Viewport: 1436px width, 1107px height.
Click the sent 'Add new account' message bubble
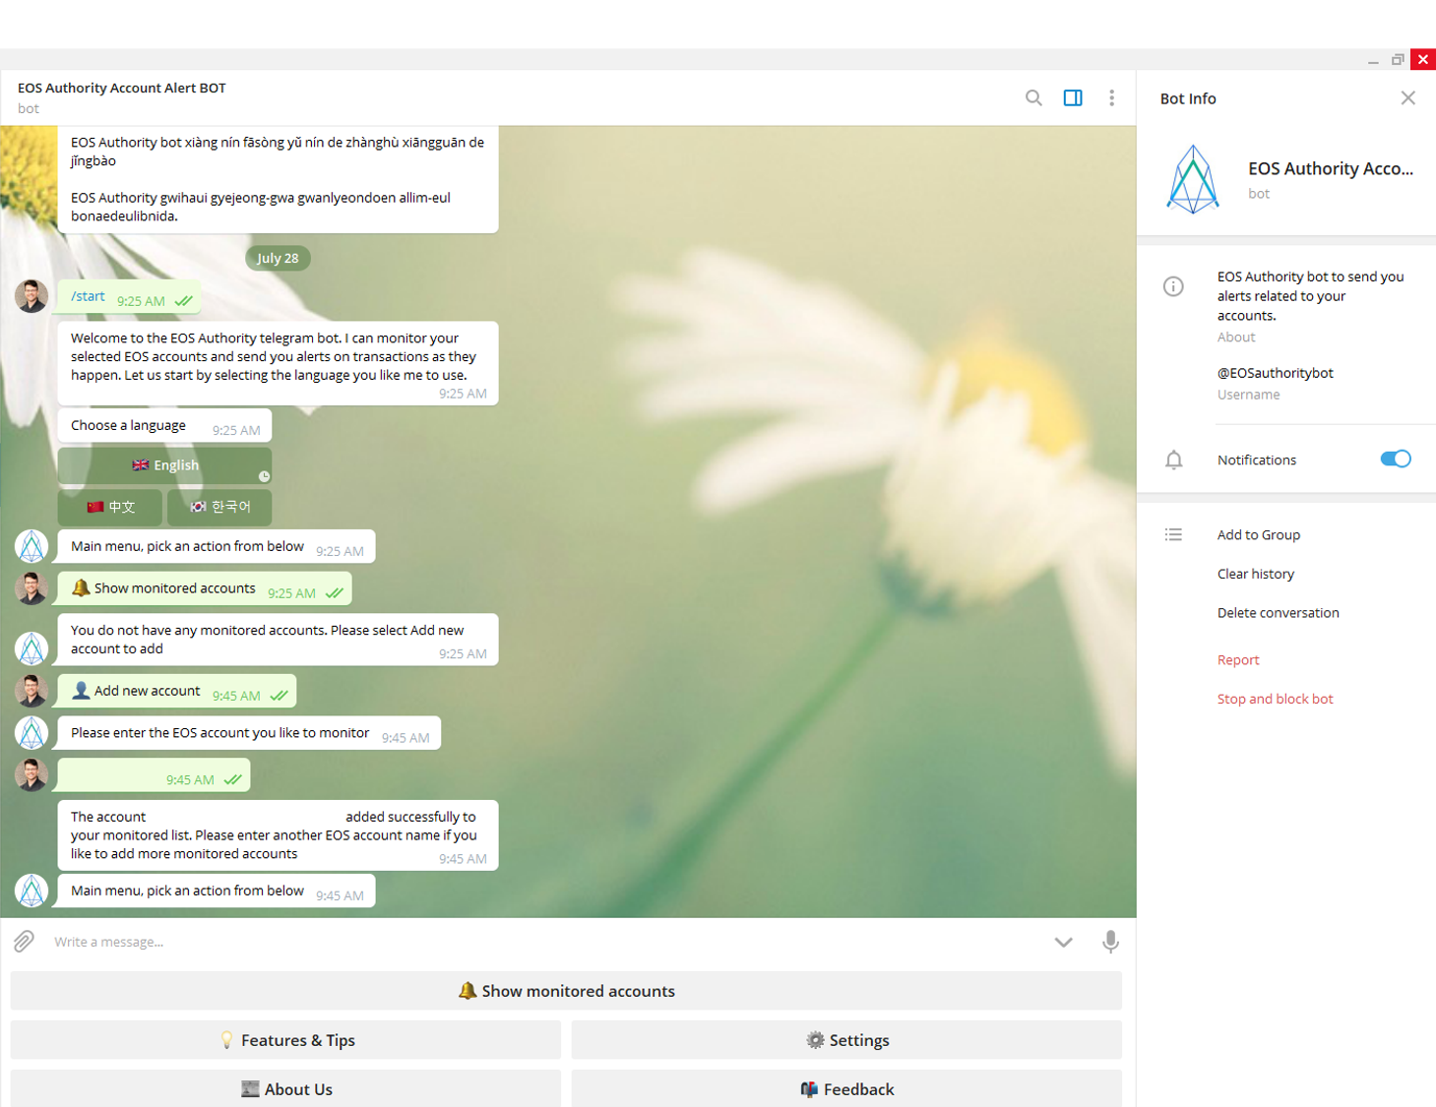tap(177, 691)
